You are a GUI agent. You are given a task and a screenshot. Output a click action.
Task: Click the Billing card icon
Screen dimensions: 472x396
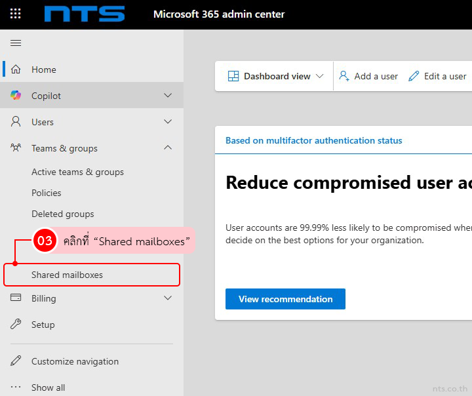click(16, 298)
